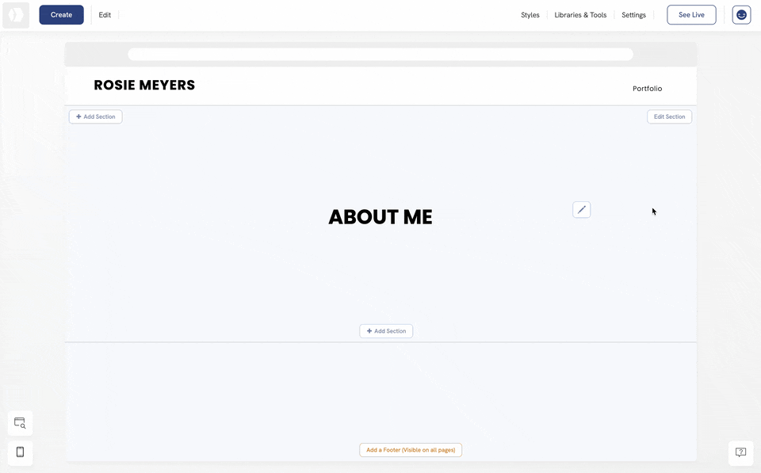Open the Styles menu
The height and width of the screenshot is (473, 761).
530,15
